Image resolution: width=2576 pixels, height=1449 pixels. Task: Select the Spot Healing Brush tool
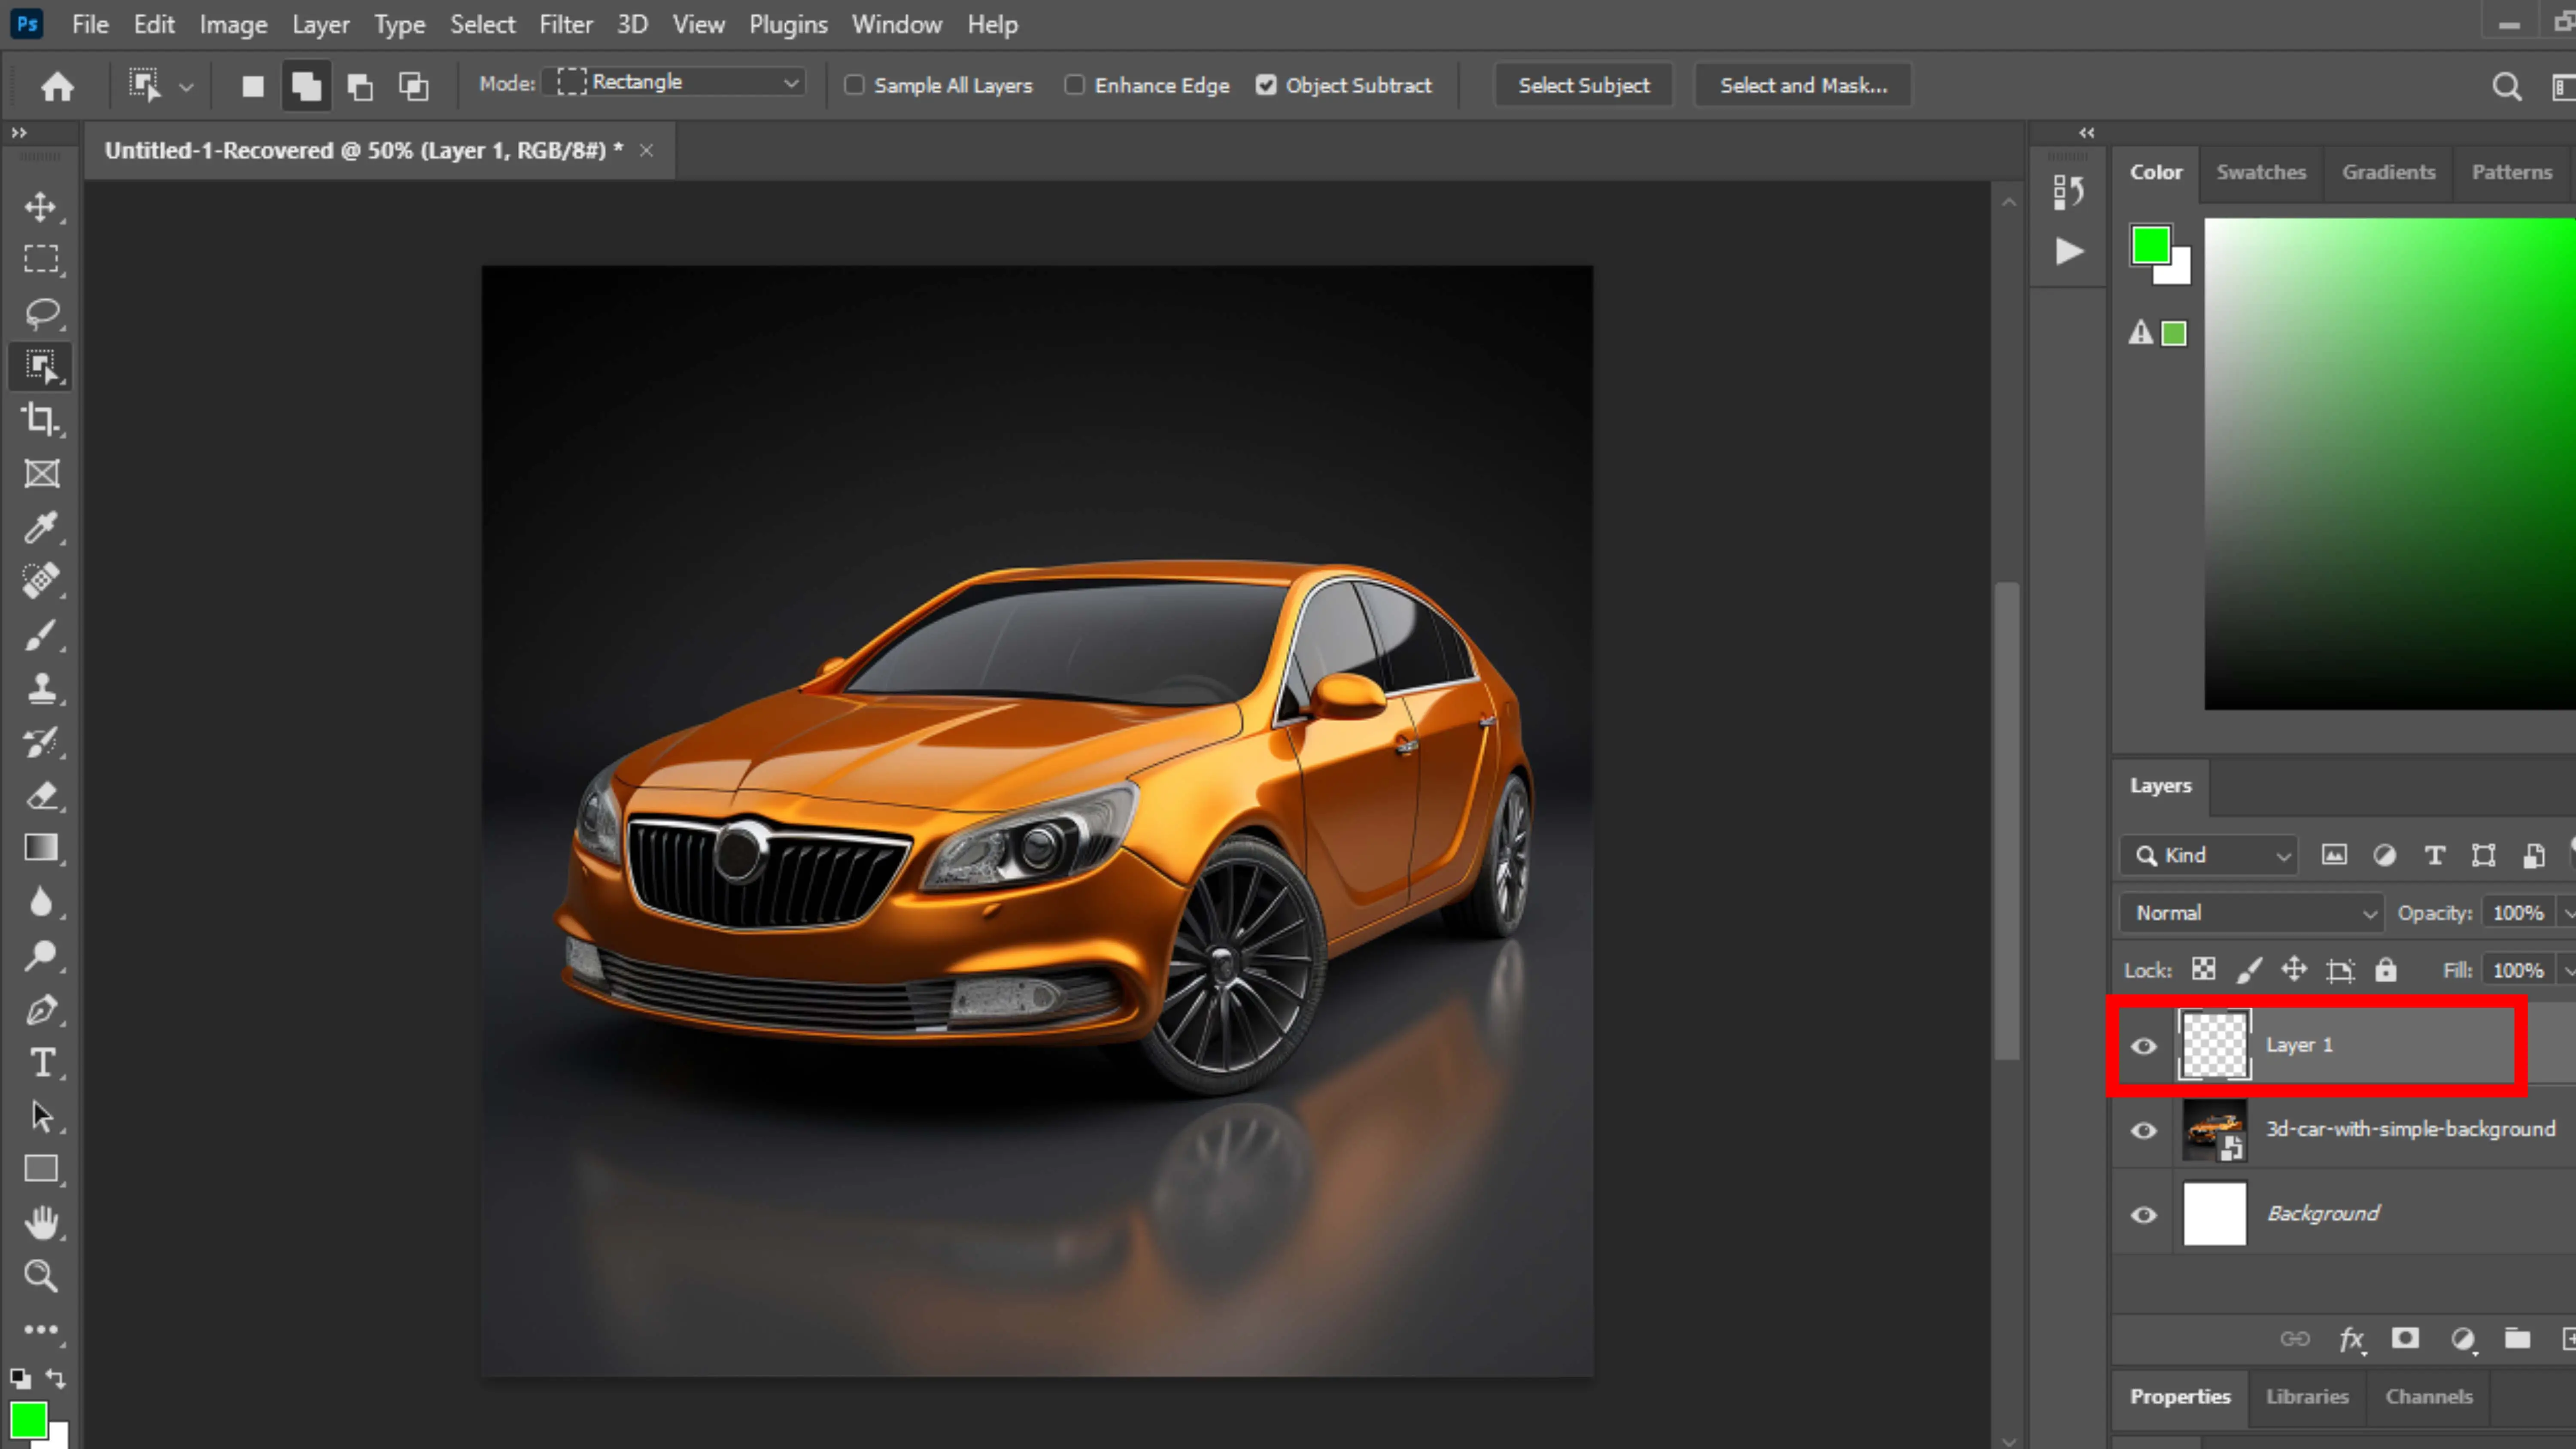click(41, 580)
